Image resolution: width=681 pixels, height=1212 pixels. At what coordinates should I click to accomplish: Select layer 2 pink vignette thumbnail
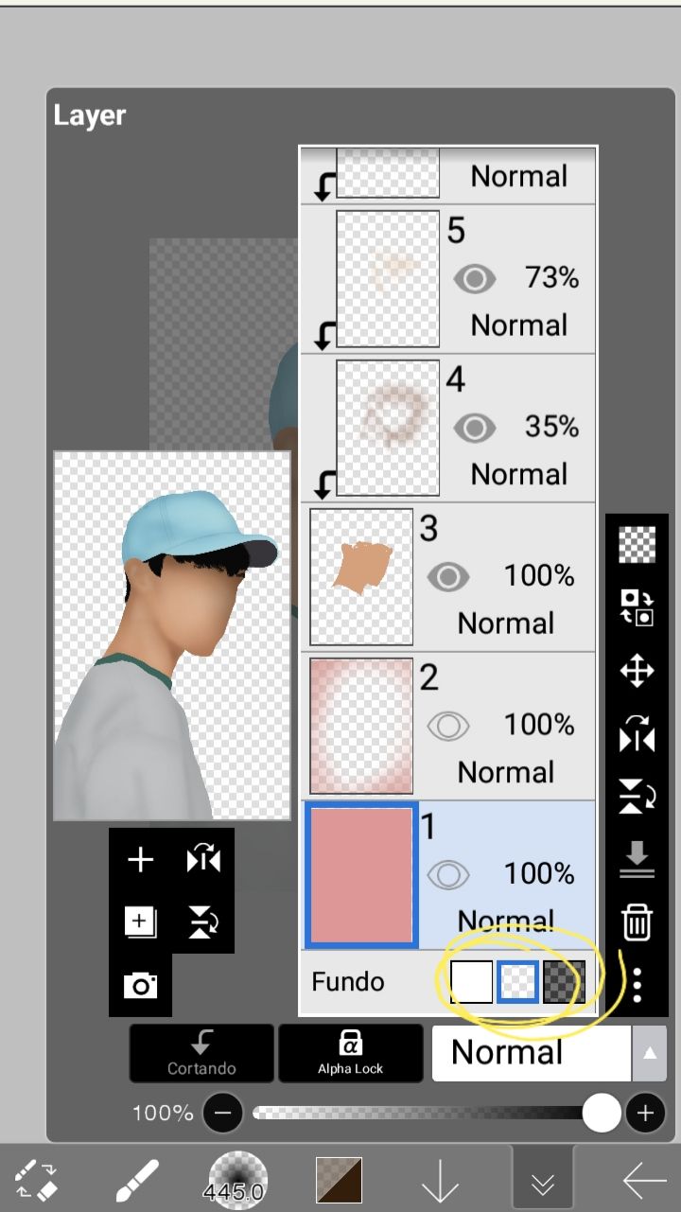[361, 726]
